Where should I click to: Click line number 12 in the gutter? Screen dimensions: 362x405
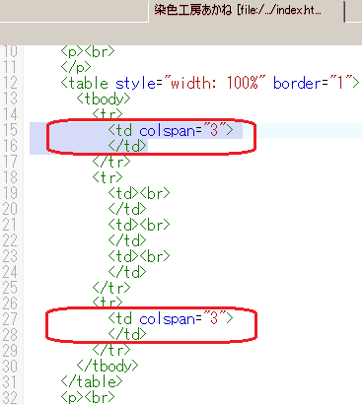click(x=10, y=83)
